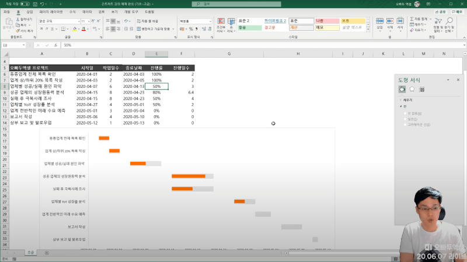Open the Fill & Line tab icon
This screenshot has height=262, width=467.
pyautogui.click(x=402, y=89)
